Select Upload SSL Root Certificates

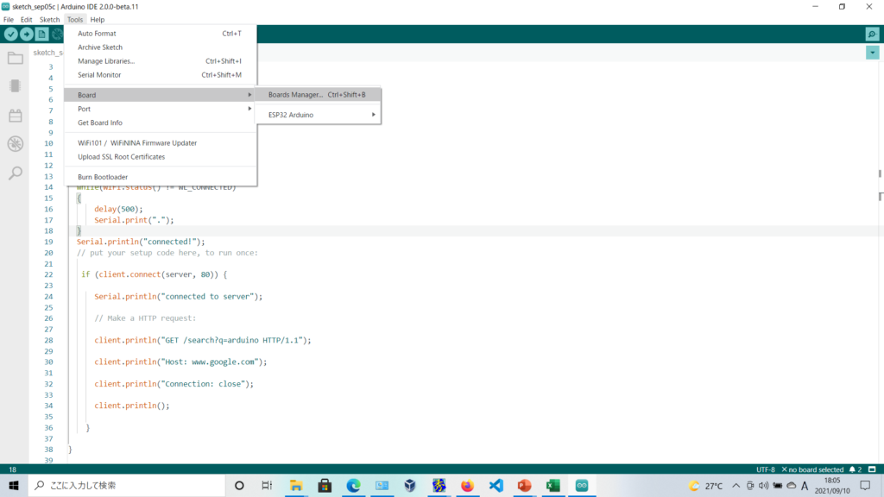click(x=161, y=157)
